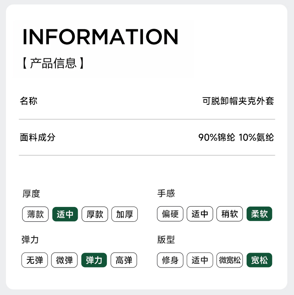Screen dimensions: 294x295
Task: Pick the highlighted 弹力 elasticity tag
Action: 94,260
